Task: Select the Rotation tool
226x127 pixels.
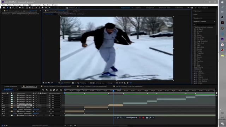Action: click(x=17, y=8)
